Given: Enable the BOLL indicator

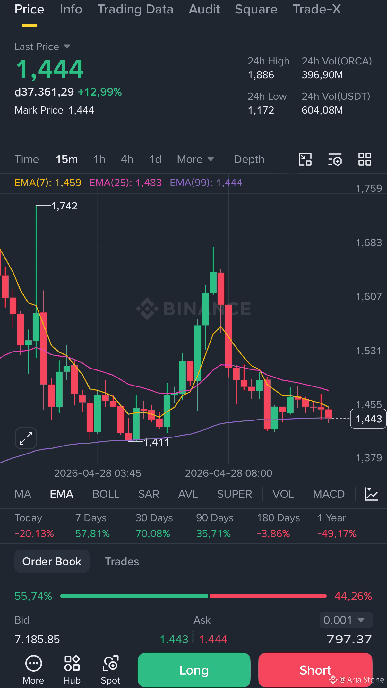Looking at the screenshot, I should point(106,494).
